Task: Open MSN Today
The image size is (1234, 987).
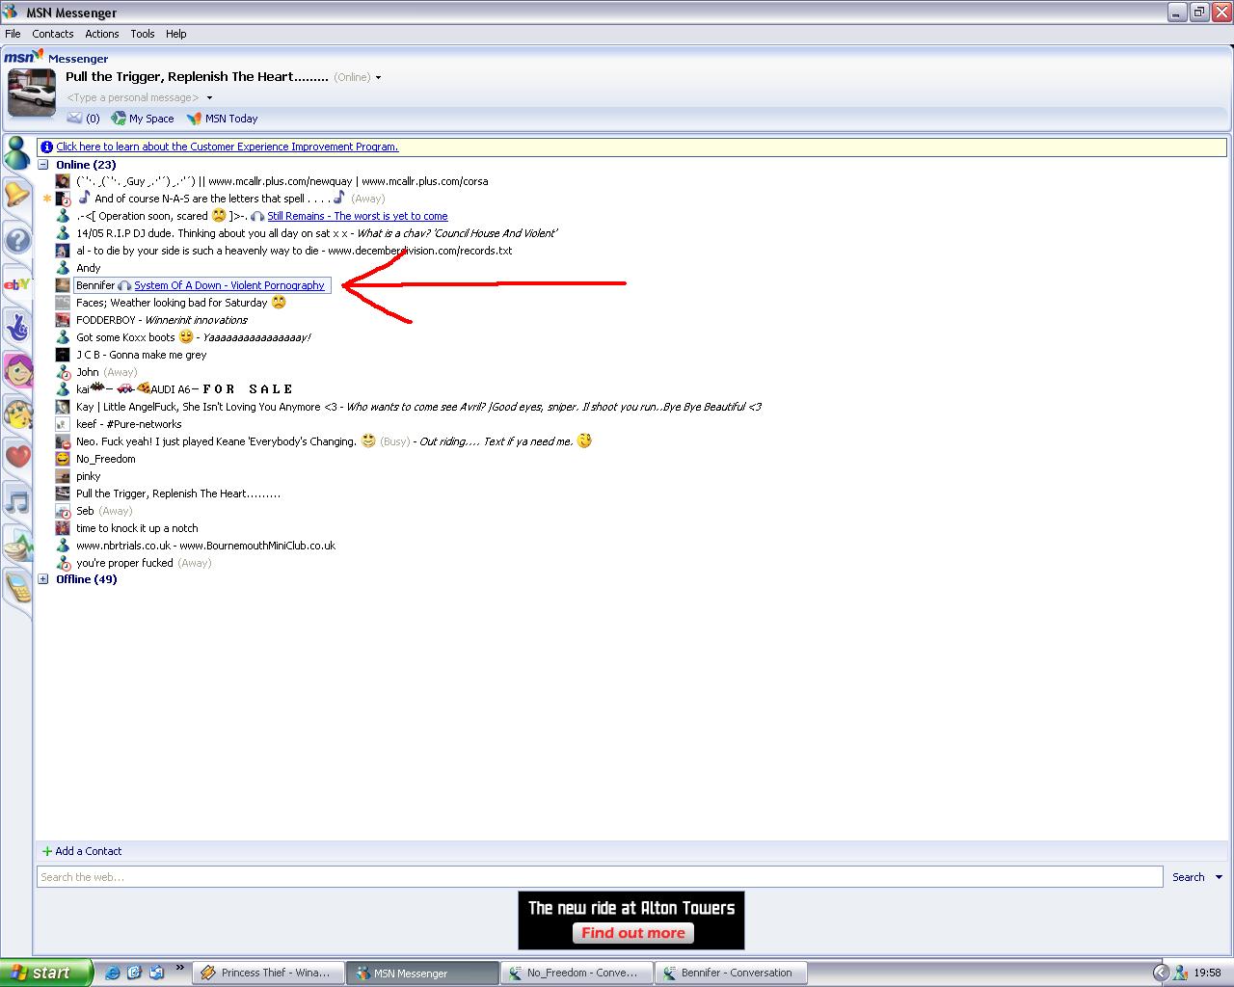Action: click(x=223, y=119)
